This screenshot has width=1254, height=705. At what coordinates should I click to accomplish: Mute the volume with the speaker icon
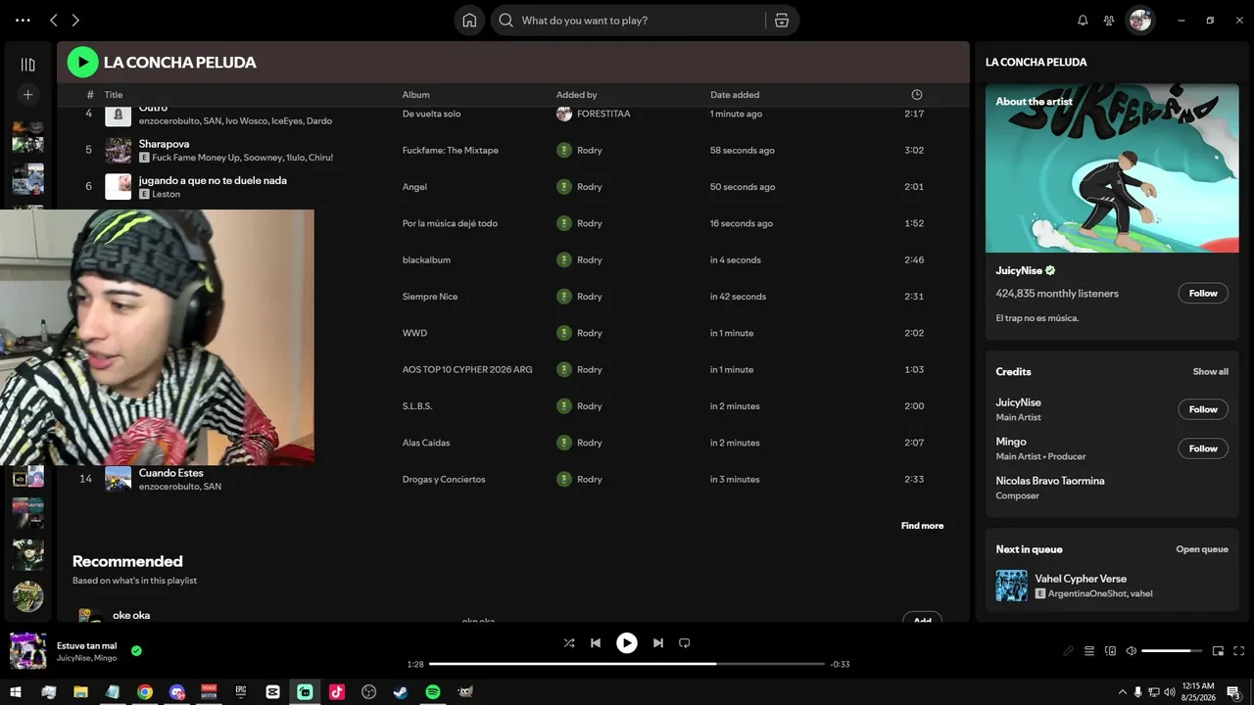pos(1131,651)
